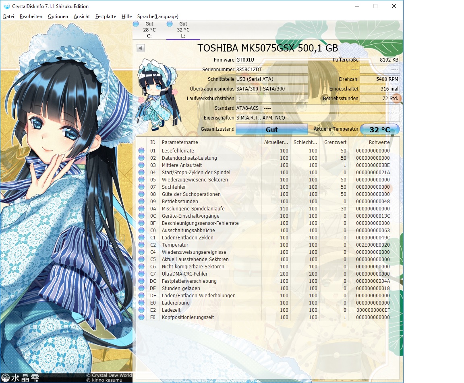Click the UltraDMA-CRC-Fehler row name
Viewport: 464px width, 383px height.
coord(184,274)
